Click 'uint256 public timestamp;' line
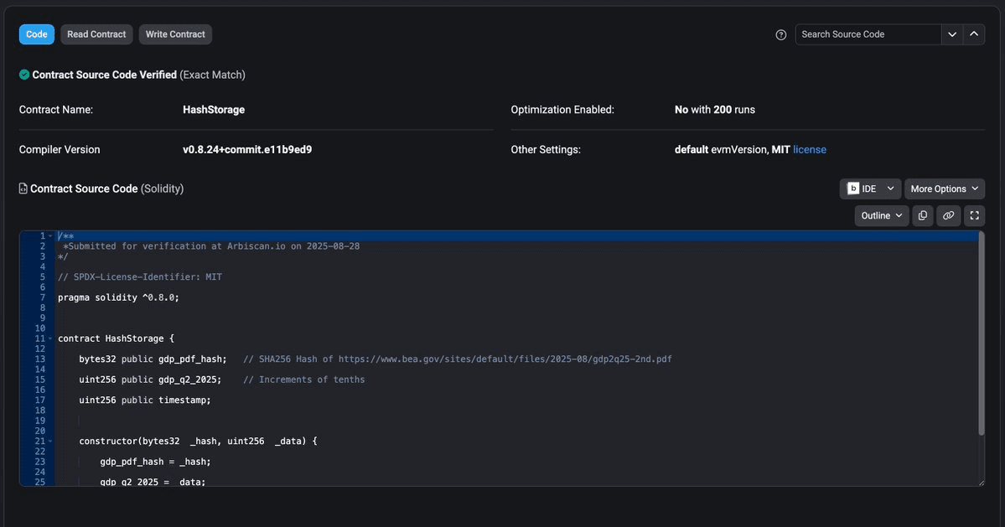Viewport: 1005px width, 527px height. pos(145,400)
